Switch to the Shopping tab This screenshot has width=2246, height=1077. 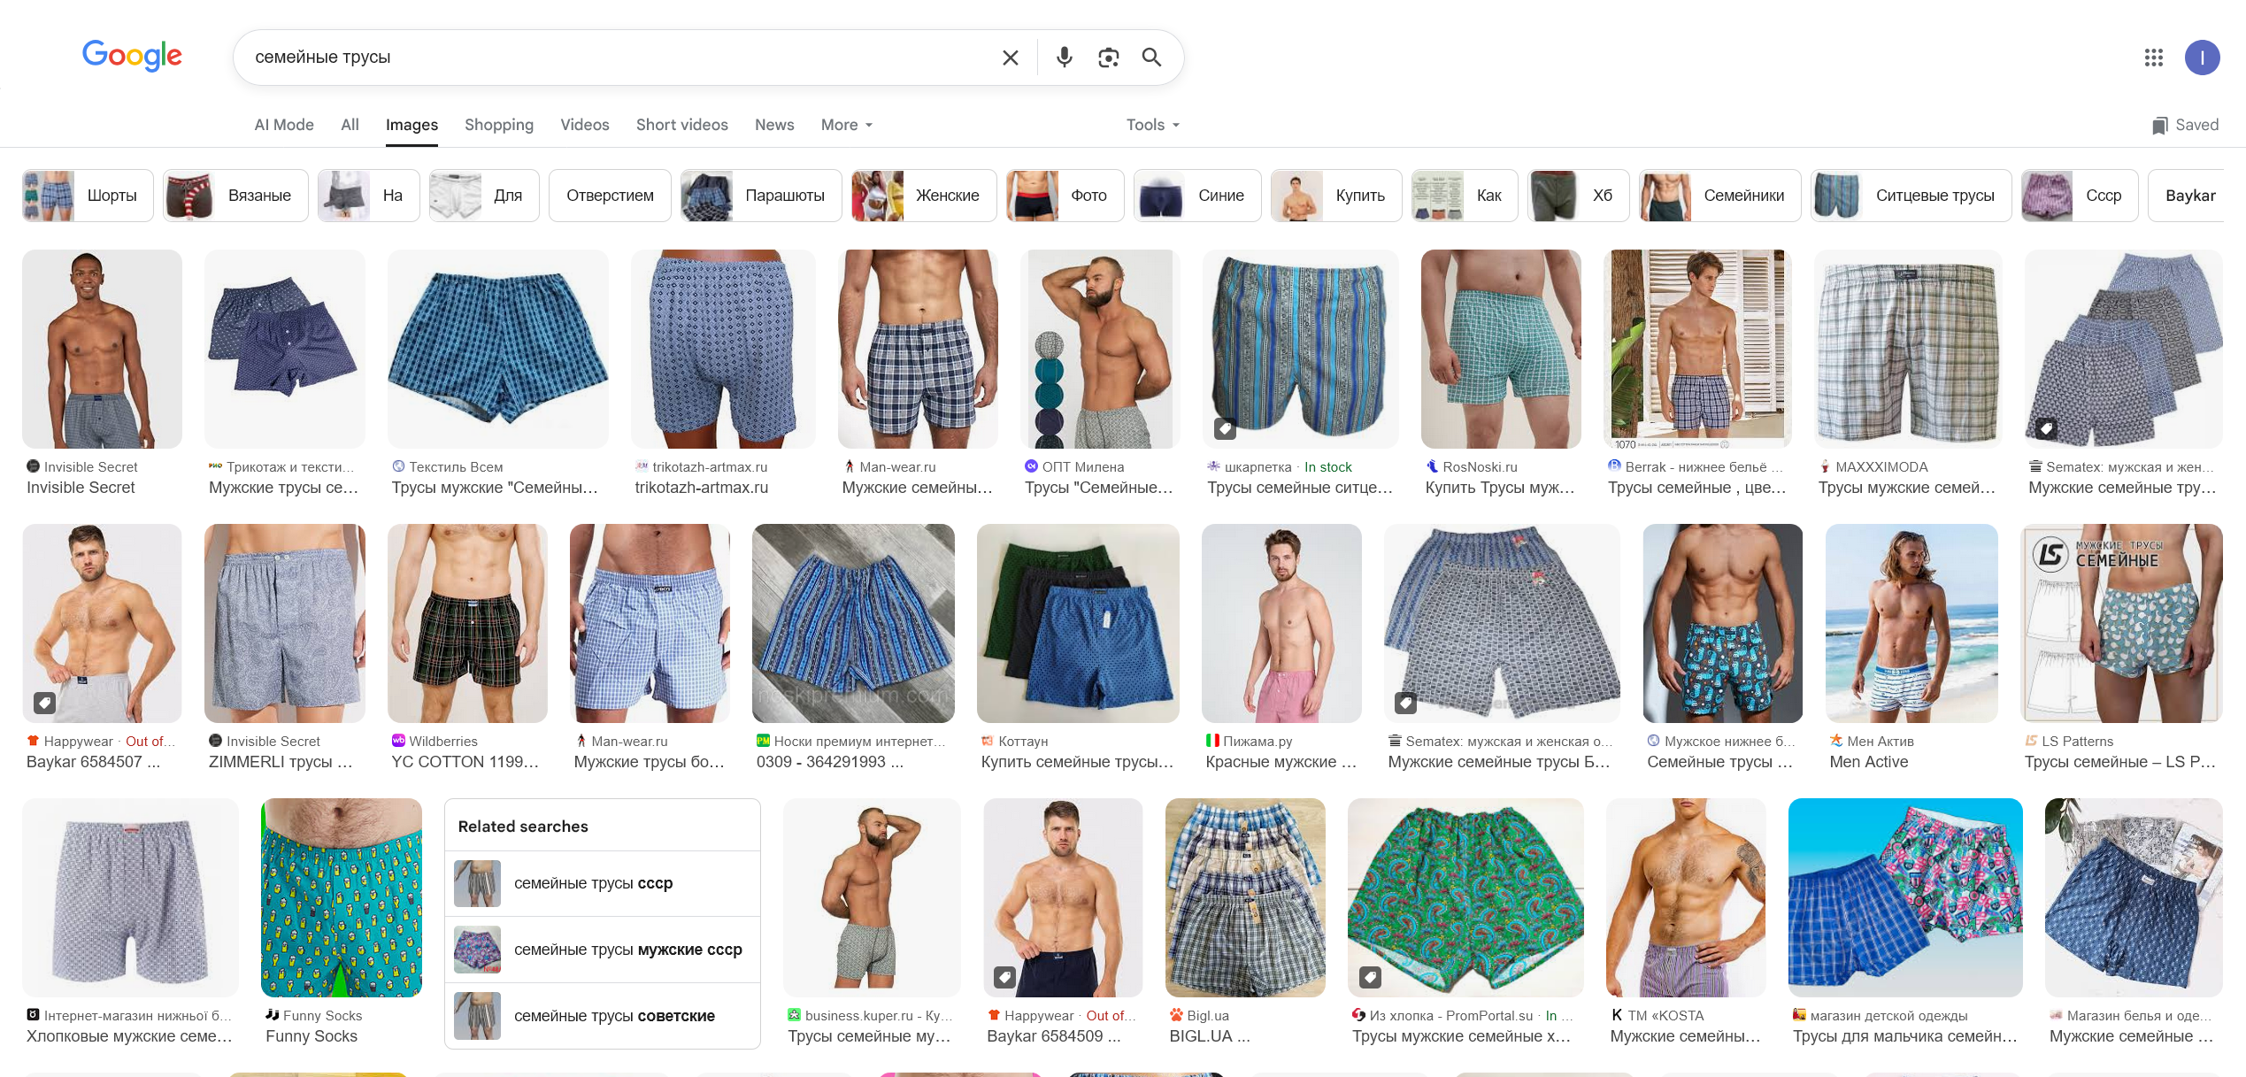coord(499,125)
